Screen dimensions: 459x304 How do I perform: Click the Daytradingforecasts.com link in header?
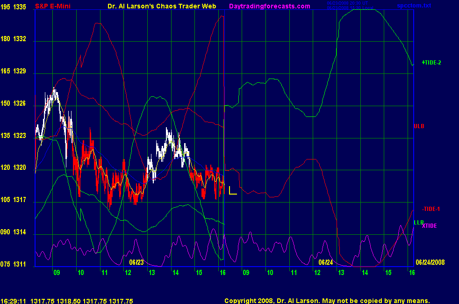pos(270,6)
